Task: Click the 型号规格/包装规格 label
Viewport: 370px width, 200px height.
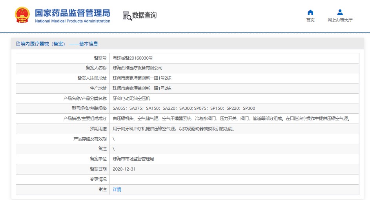Action: point(89,108)
